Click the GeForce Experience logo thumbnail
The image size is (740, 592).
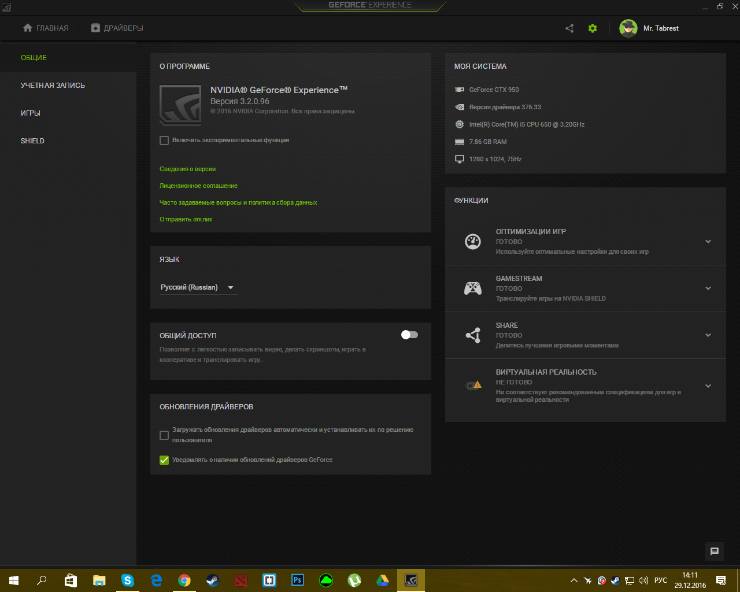coord(180,105)
